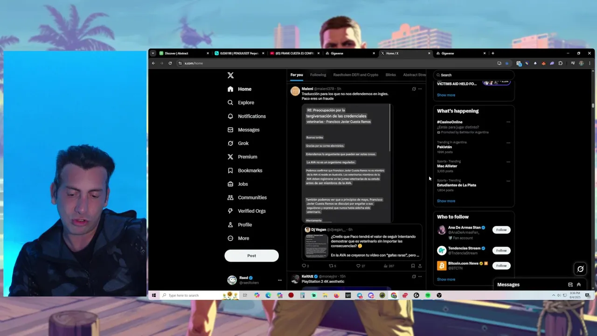This screenshot has width=597, height=336.
Task: Follow Tendencias Stream
Action: click(501, 251)
